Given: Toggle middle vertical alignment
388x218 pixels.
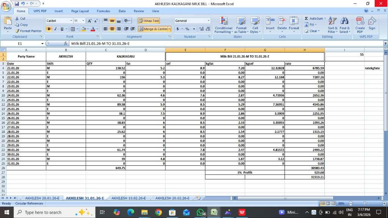Looking at the screenshot, I should pos(112,21).
